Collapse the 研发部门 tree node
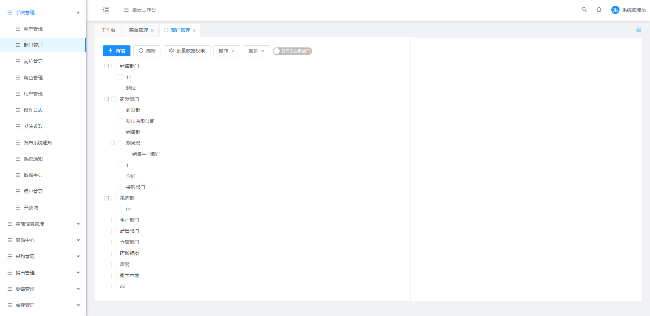650x316 pixels. click(x=107, y=99)
